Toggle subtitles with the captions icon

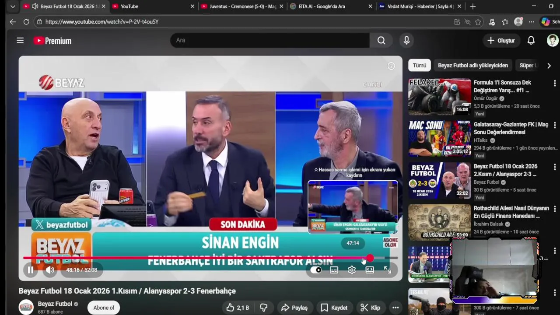coord(334,270)
